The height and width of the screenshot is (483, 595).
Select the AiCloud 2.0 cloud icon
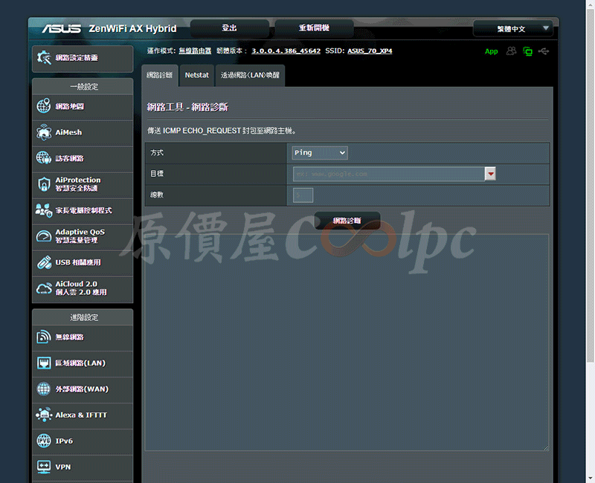44,288
